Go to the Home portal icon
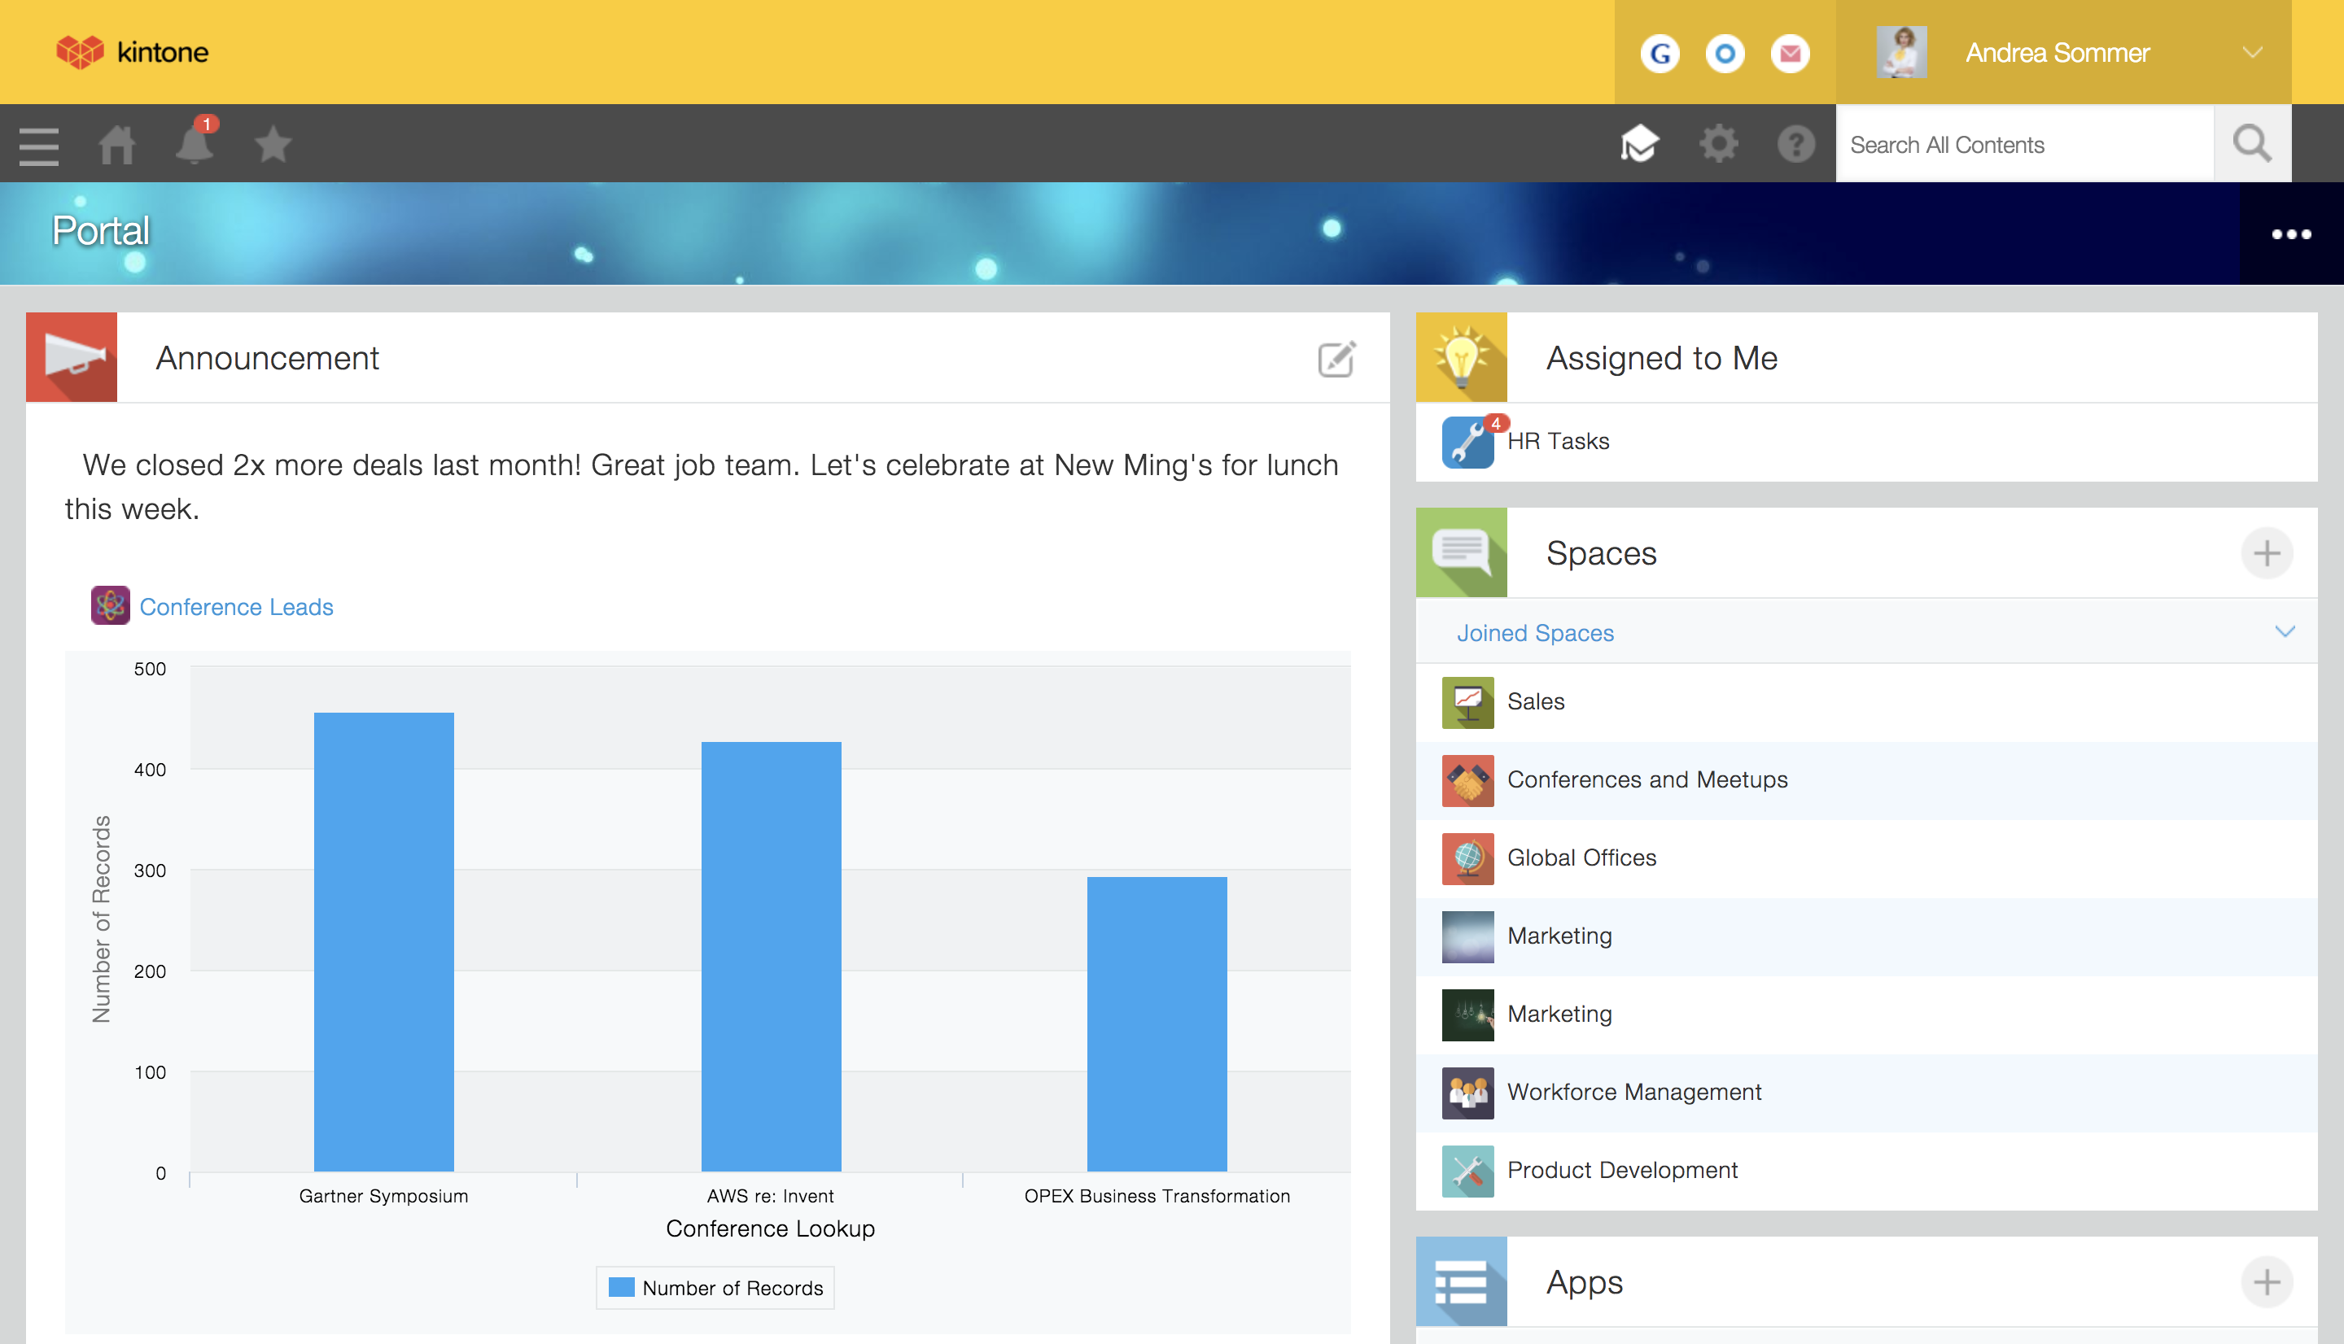The width and height of the screenshot is (2344, 1344). [117, 145]
